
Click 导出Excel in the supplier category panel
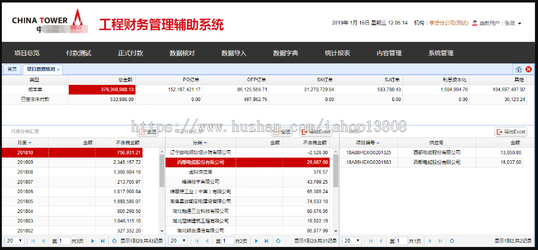[x=316, y=132]
